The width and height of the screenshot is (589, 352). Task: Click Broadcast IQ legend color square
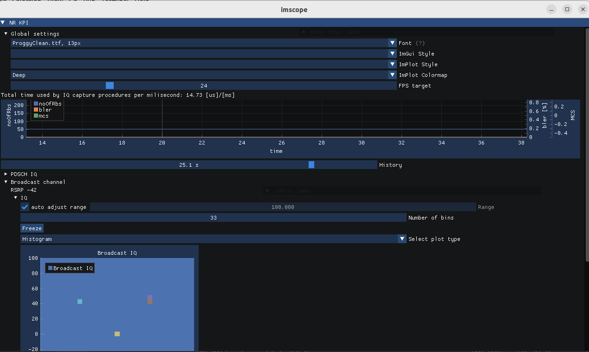pyautogui.click(x=50, y=268)
